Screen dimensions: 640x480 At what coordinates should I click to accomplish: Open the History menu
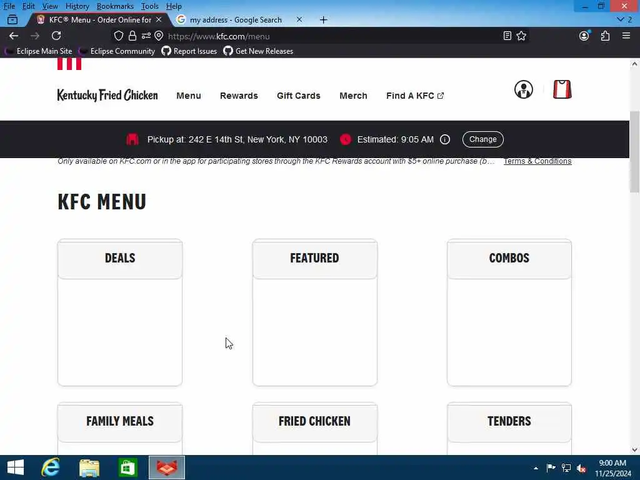pos(77,6)
